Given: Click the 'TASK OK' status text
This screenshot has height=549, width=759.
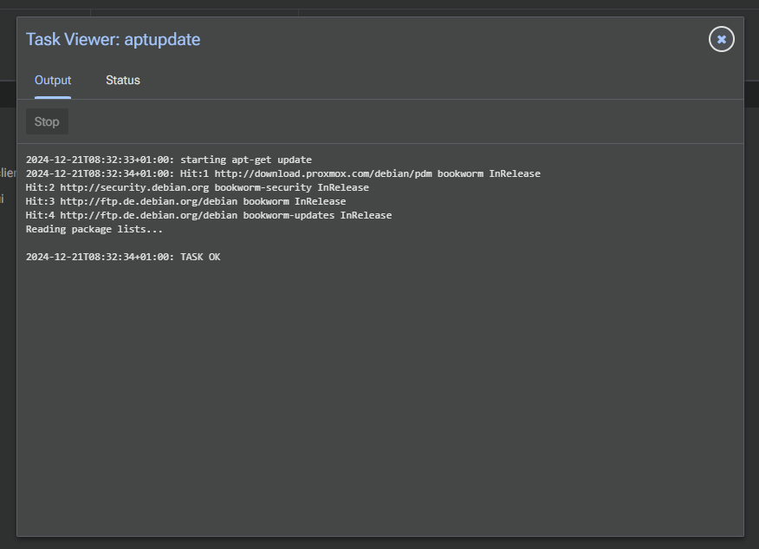Looking at the screenshot, I should click(x=200, y=257).
